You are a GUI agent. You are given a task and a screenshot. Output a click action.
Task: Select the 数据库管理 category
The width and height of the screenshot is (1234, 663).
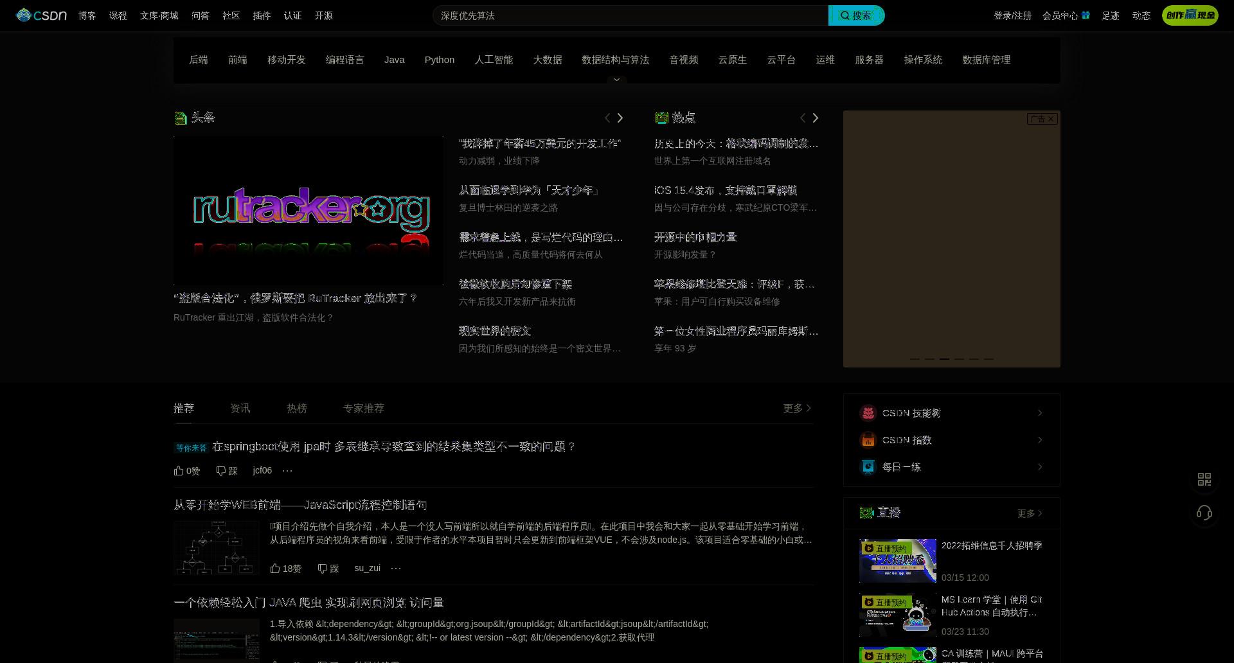coord(987,60)
